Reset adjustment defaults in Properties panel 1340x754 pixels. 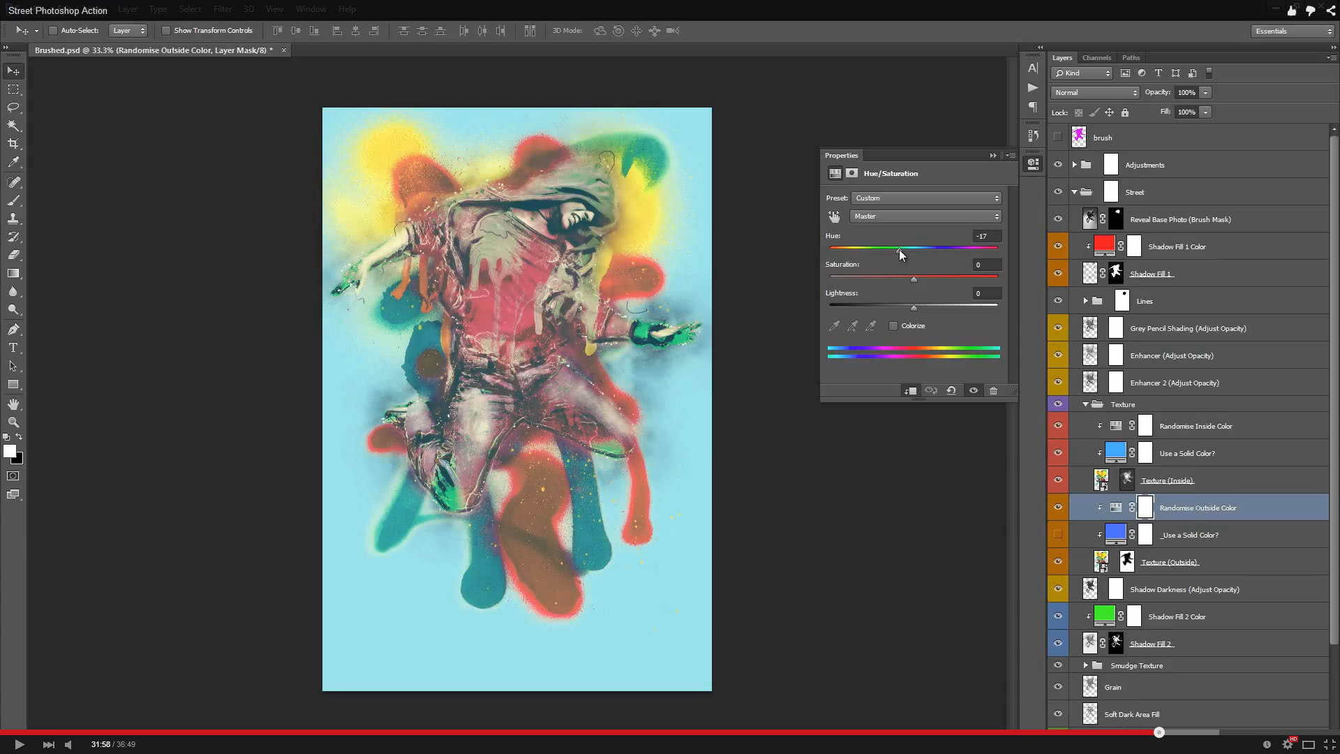tap(951, 391)
